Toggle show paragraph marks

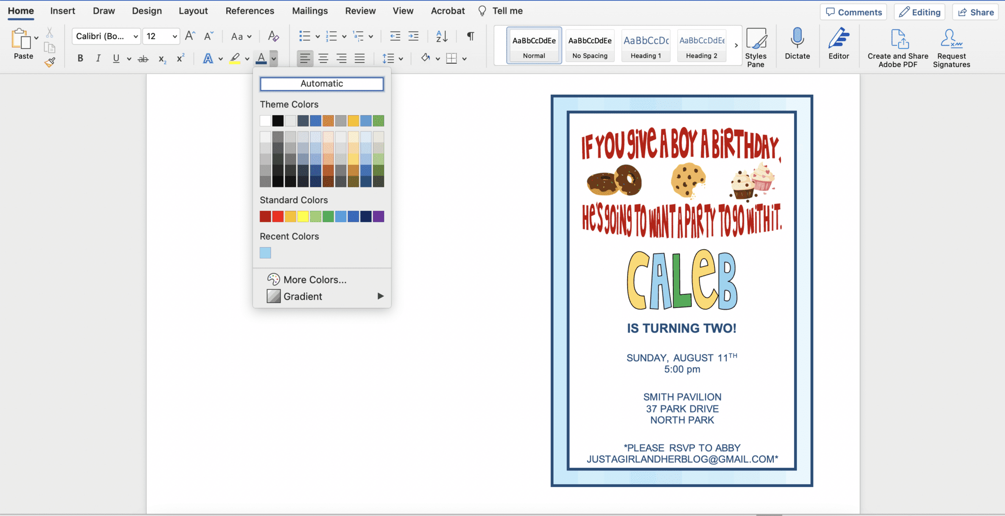(471, 36)
